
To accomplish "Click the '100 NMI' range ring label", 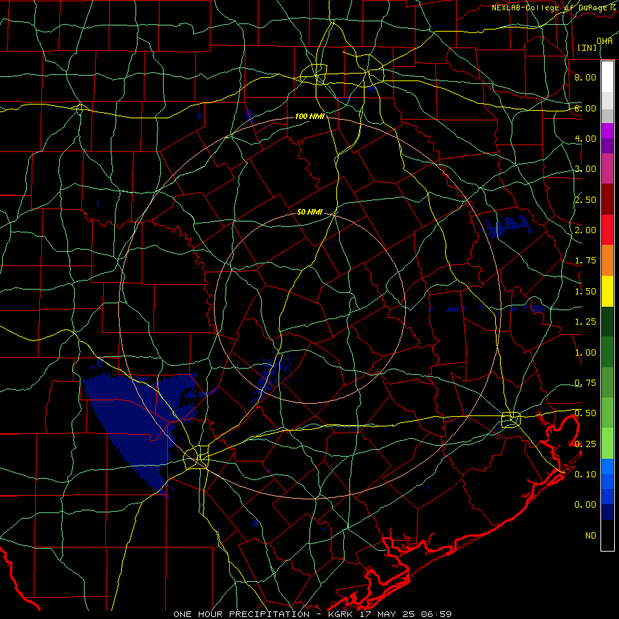I will pos(309,116).
